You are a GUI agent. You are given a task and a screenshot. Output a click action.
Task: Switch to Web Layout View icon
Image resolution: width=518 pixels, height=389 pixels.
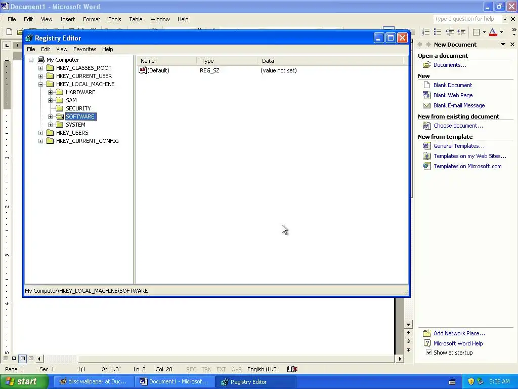[x=14, y=359]
